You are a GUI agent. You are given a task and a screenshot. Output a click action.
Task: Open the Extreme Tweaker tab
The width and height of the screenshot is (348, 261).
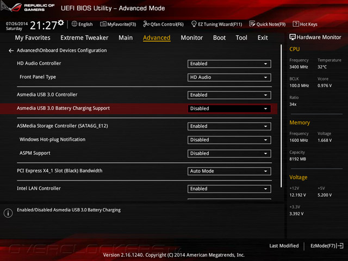tap(84, 38)
